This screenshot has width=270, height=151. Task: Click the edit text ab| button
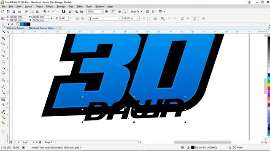[188, 18]
